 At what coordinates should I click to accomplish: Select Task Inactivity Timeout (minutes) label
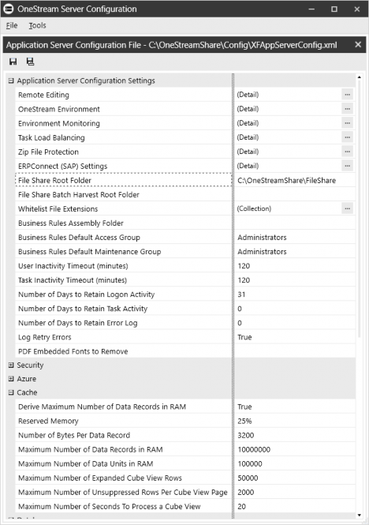[73, 280]
